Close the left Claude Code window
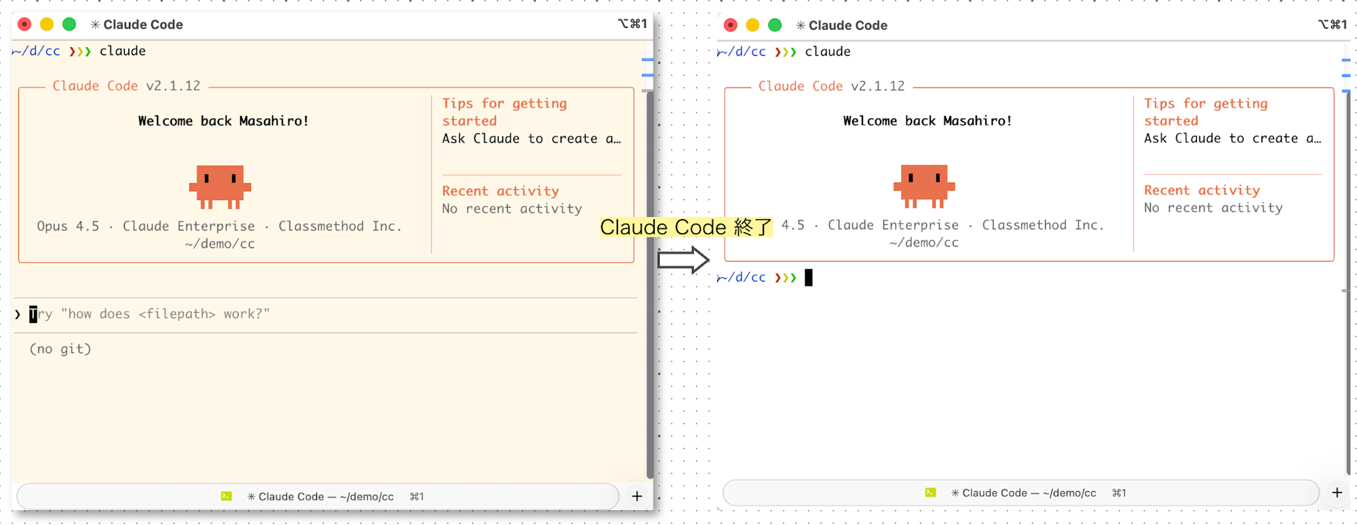 coord(24,24)
